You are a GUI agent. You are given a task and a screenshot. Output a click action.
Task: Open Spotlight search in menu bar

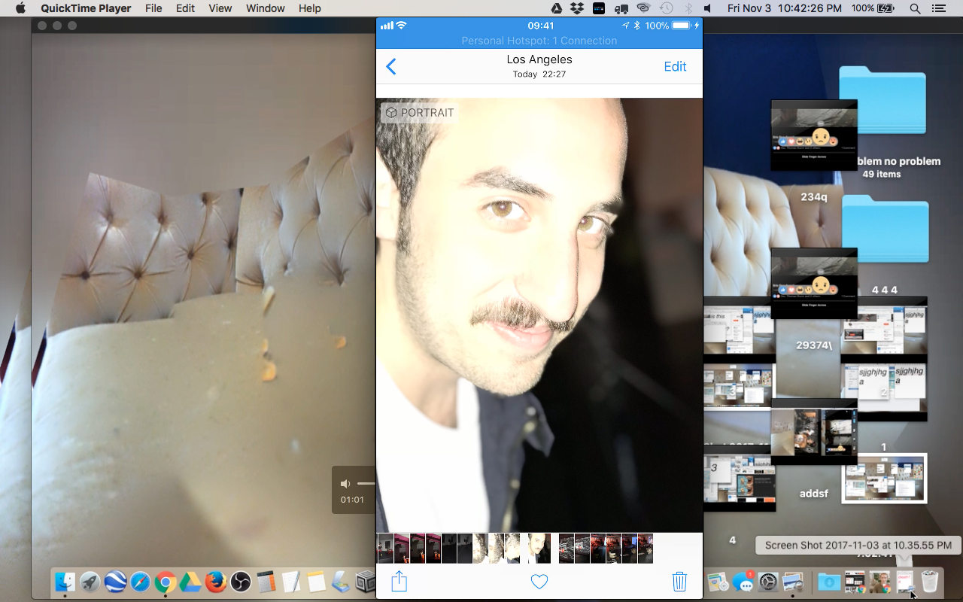[914, 8]
